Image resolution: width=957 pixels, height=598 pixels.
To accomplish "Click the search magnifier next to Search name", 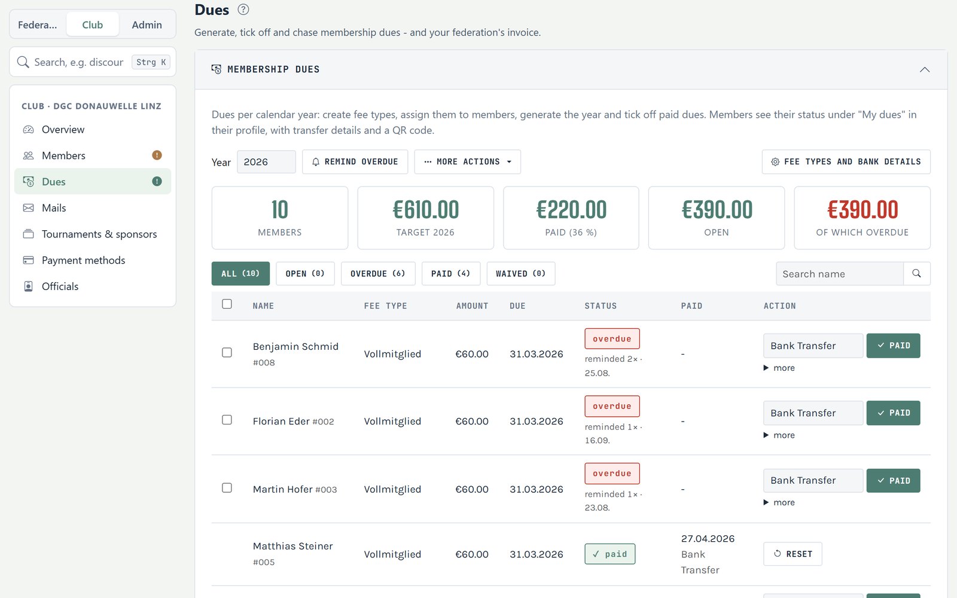I will coord(916,273).
